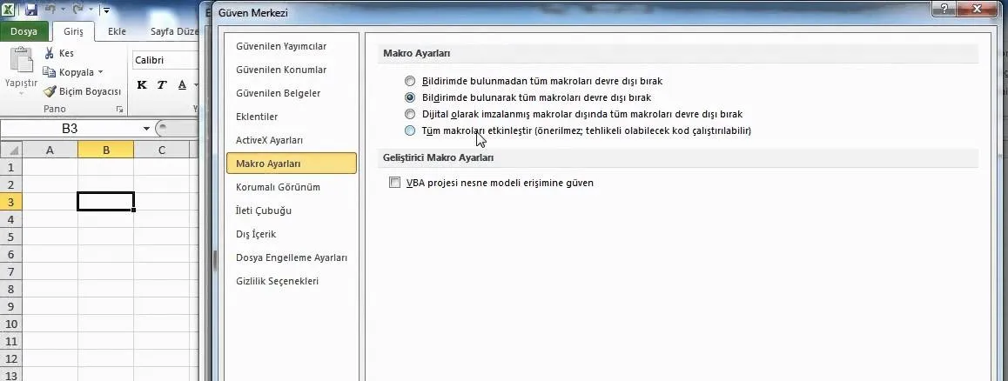Screen dimensions: 1008x381
Task: Select 'Tüm makroları etkinleştir' radio option
Action: point(410,130)
